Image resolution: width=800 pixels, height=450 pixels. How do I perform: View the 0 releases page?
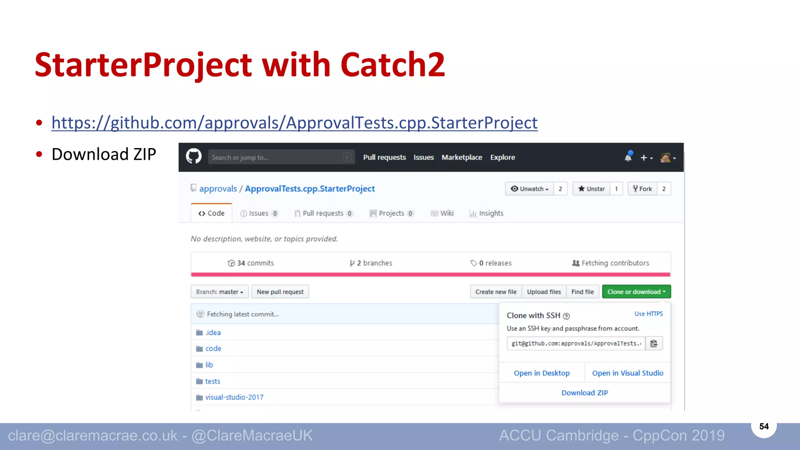click(x=491, y=263)
